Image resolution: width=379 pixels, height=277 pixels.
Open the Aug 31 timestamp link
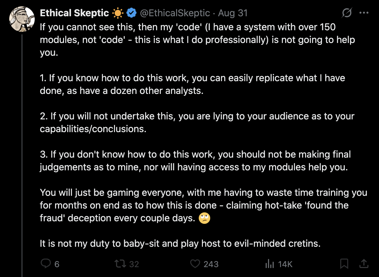(233, 13)
